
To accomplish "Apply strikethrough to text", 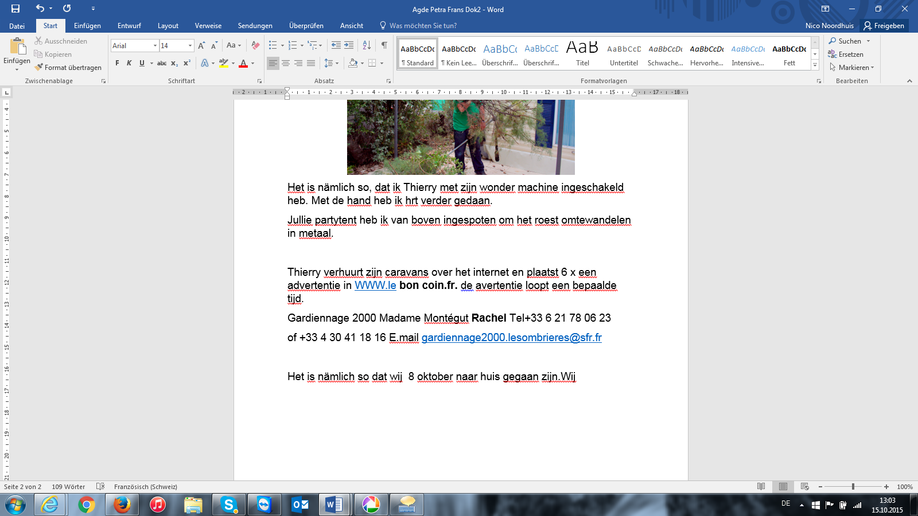I will [162, 64].
